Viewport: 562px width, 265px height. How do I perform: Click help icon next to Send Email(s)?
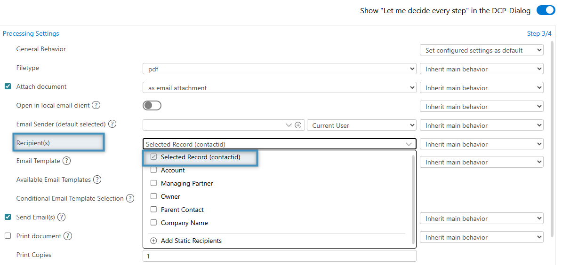(x=61, y=217)
